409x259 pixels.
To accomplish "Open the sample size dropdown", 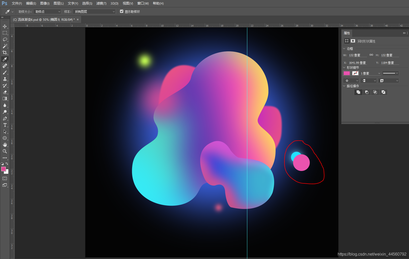I will (47, 12).
